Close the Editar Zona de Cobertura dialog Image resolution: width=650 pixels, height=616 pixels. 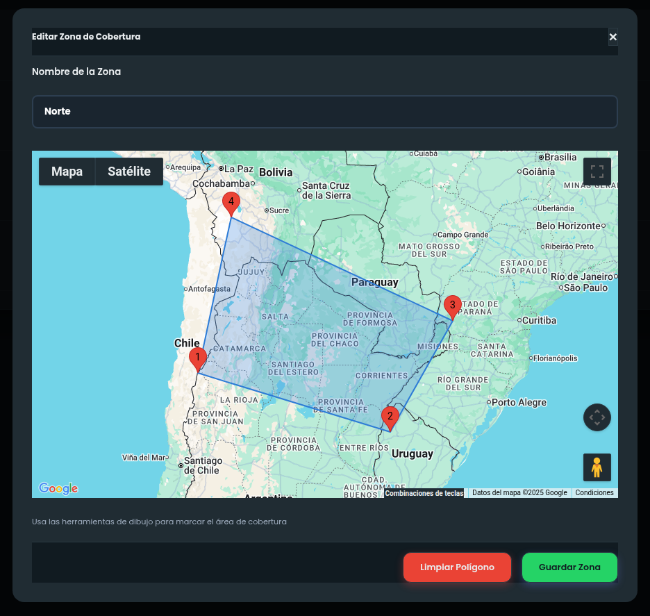612,37
